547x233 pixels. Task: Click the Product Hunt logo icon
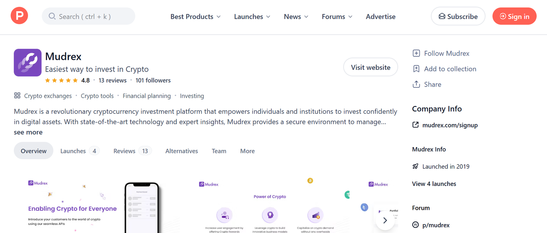(x=19, y=16)
